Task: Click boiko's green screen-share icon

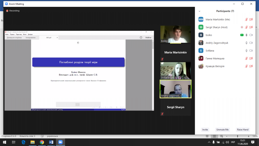Action: point(242,35)
